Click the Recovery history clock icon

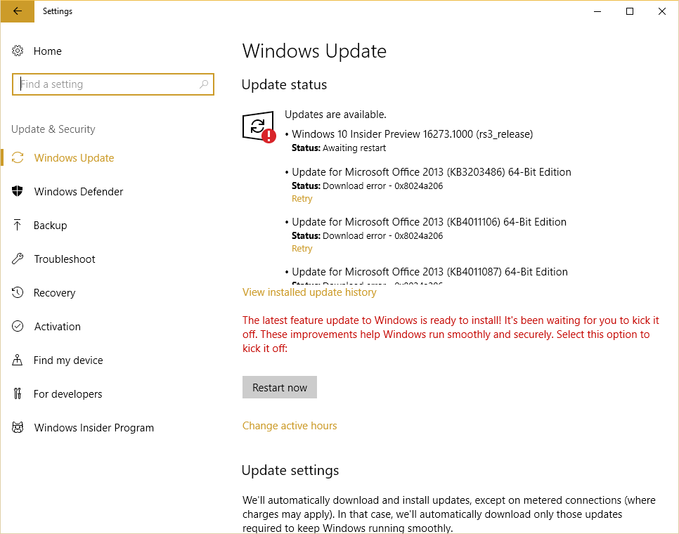[18, 292]
